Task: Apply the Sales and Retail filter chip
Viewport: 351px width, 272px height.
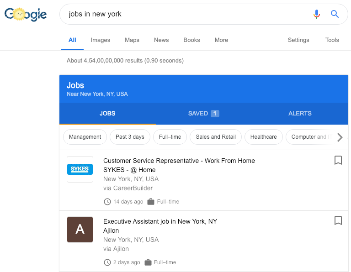Action: click(216, 137)
